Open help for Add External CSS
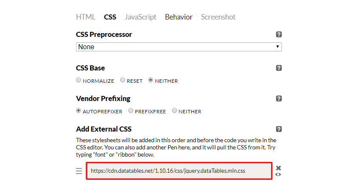 click(279, 129)
